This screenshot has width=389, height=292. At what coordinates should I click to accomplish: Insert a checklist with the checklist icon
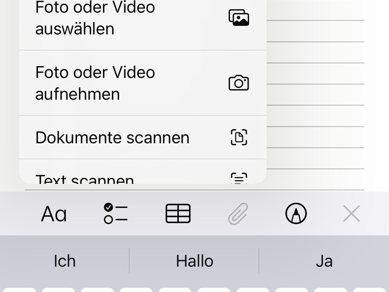(116, 213)
